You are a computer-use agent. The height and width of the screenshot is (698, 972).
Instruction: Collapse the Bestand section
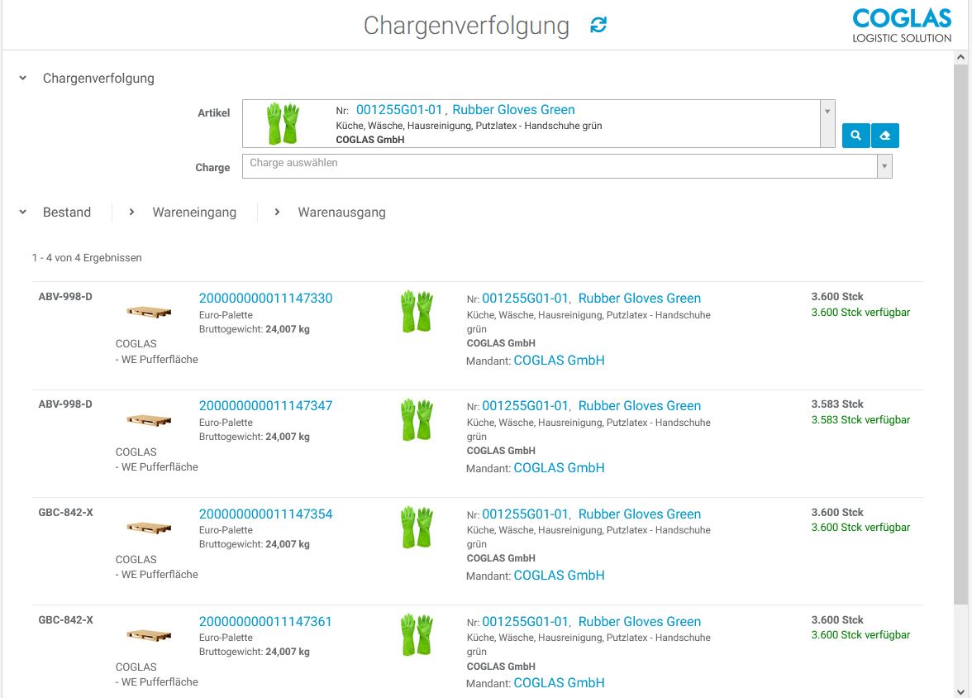23,213
